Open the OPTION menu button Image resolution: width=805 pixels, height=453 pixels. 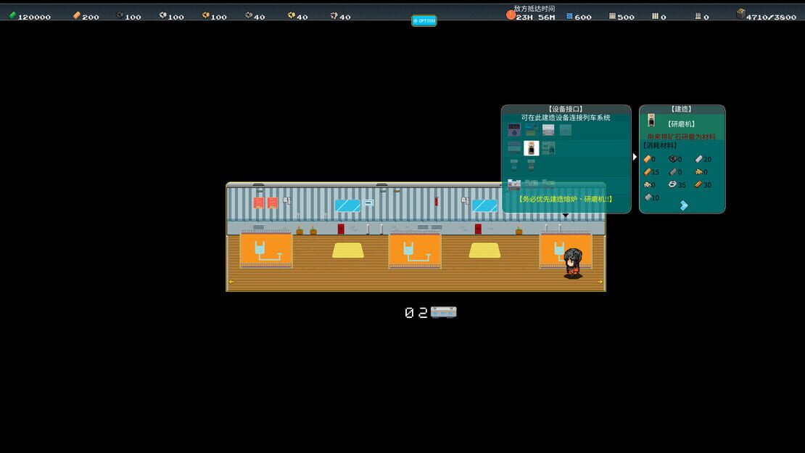(x=424, y=20)
